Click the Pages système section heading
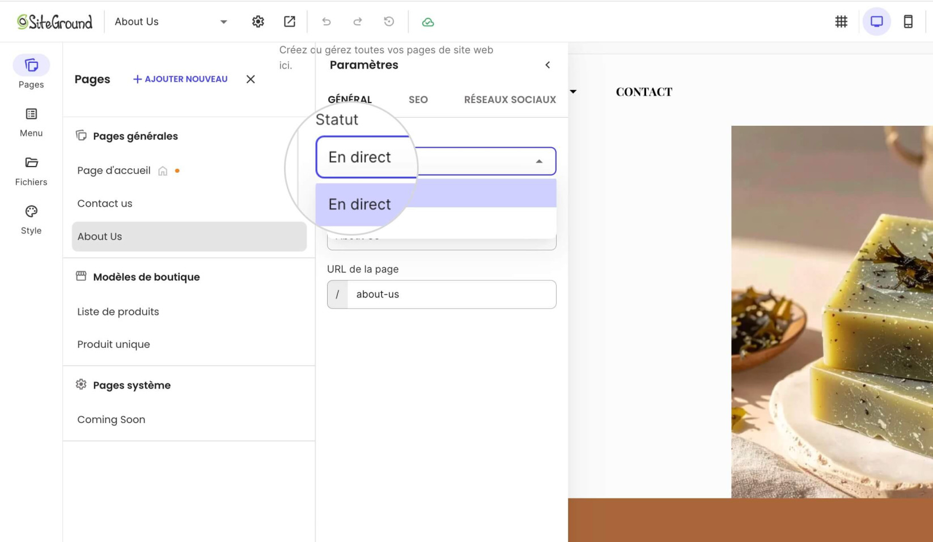Viewport: 933px width, 542px height. [x=132, y=385]
